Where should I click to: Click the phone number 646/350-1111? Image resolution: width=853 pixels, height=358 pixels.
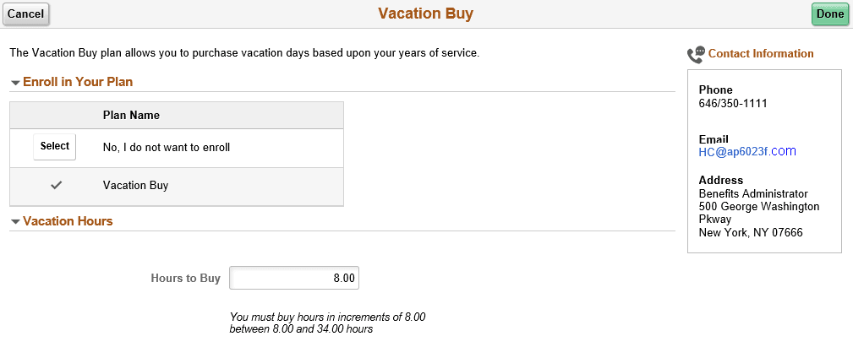pyautogui.click(x=733, y=103)
